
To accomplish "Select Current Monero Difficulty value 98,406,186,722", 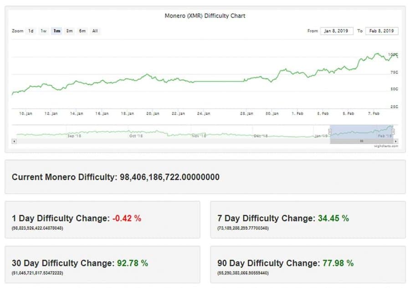I will [169, 177].
